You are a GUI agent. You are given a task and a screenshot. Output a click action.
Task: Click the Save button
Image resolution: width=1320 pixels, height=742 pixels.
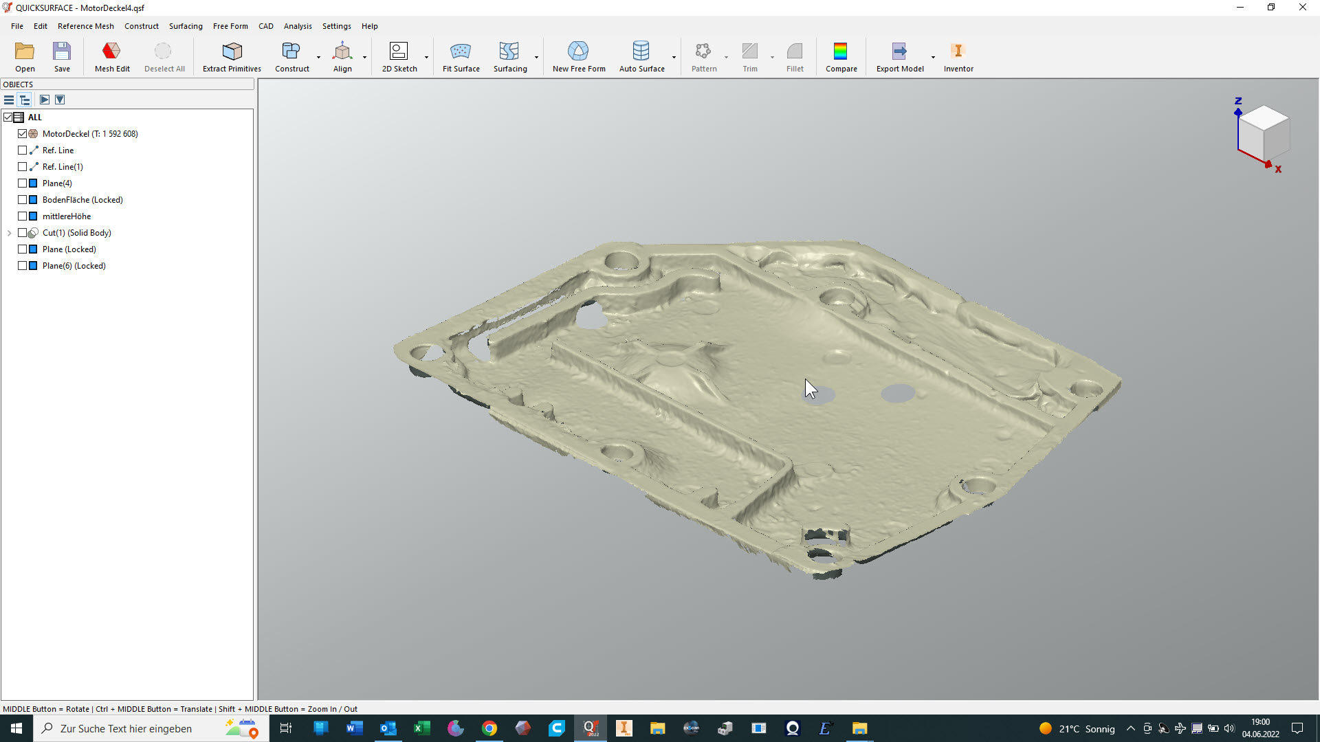pos(62,56)
